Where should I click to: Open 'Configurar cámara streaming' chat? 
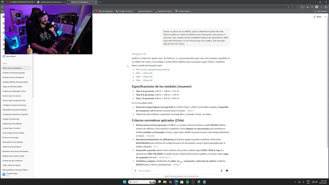point(16,105)
